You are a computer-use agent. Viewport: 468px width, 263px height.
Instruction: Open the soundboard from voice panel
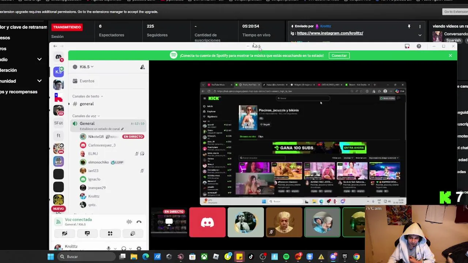133,233
